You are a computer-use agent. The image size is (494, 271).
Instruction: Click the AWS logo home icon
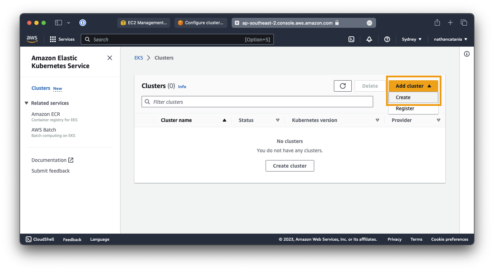point(32,39)
